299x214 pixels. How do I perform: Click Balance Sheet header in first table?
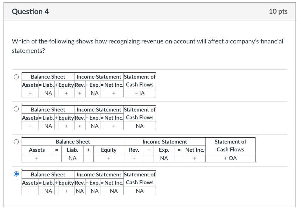(48, 77)
